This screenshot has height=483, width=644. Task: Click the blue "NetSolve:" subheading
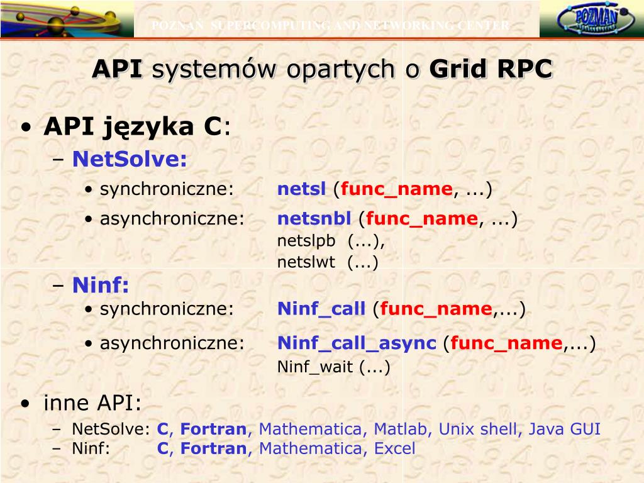130,159
